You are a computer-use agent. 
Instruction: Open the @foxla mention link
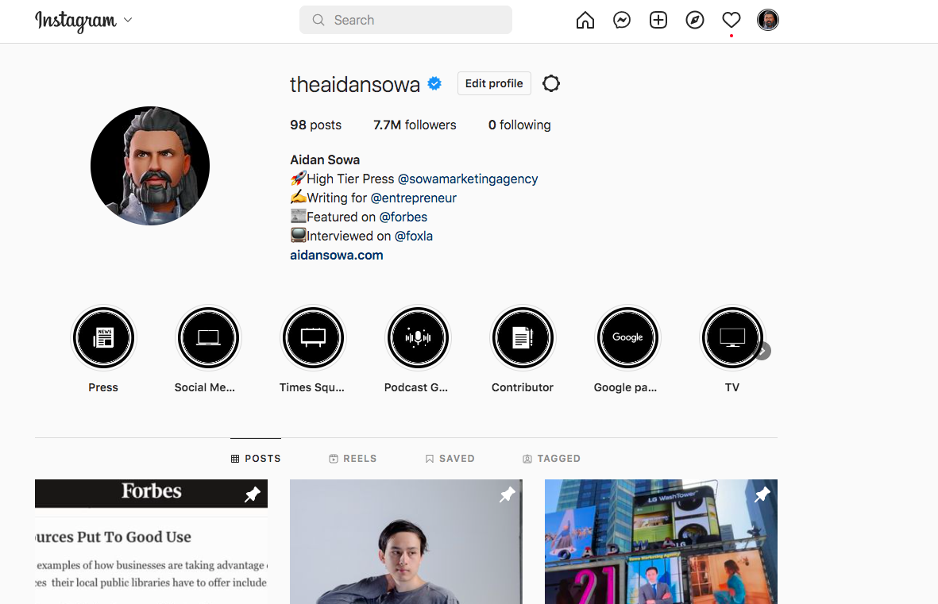coord(413,237)
